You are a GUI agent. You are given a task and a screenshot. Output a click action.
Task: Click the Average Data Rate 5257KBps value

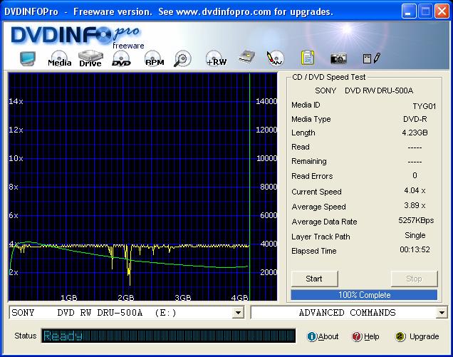point(416,221)
